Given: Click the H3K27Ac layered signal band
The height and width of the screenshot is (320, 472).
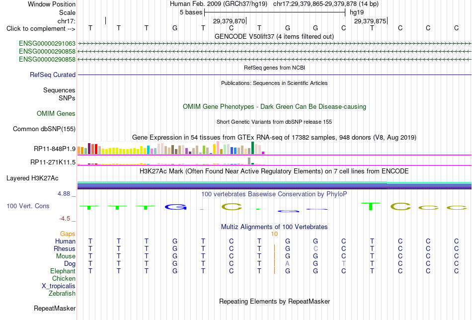Looking at the screenshot, I should [x=274, y=185].
